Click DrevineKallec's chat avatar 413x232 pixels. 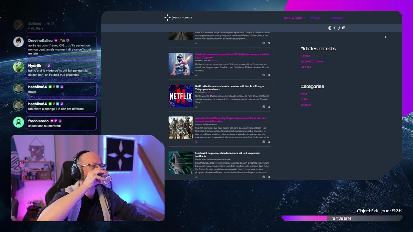tap(18, 42)
